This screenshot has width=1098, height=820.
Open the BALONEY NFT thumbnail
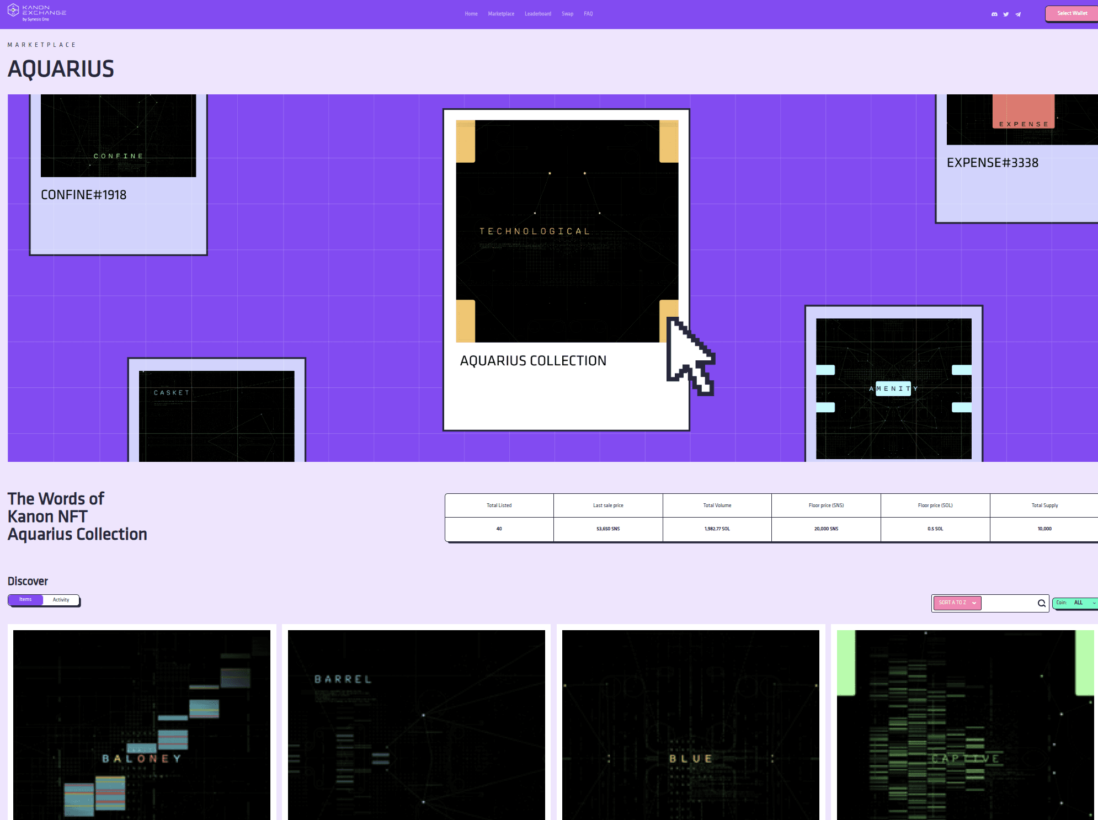click(x=142, y=724)
